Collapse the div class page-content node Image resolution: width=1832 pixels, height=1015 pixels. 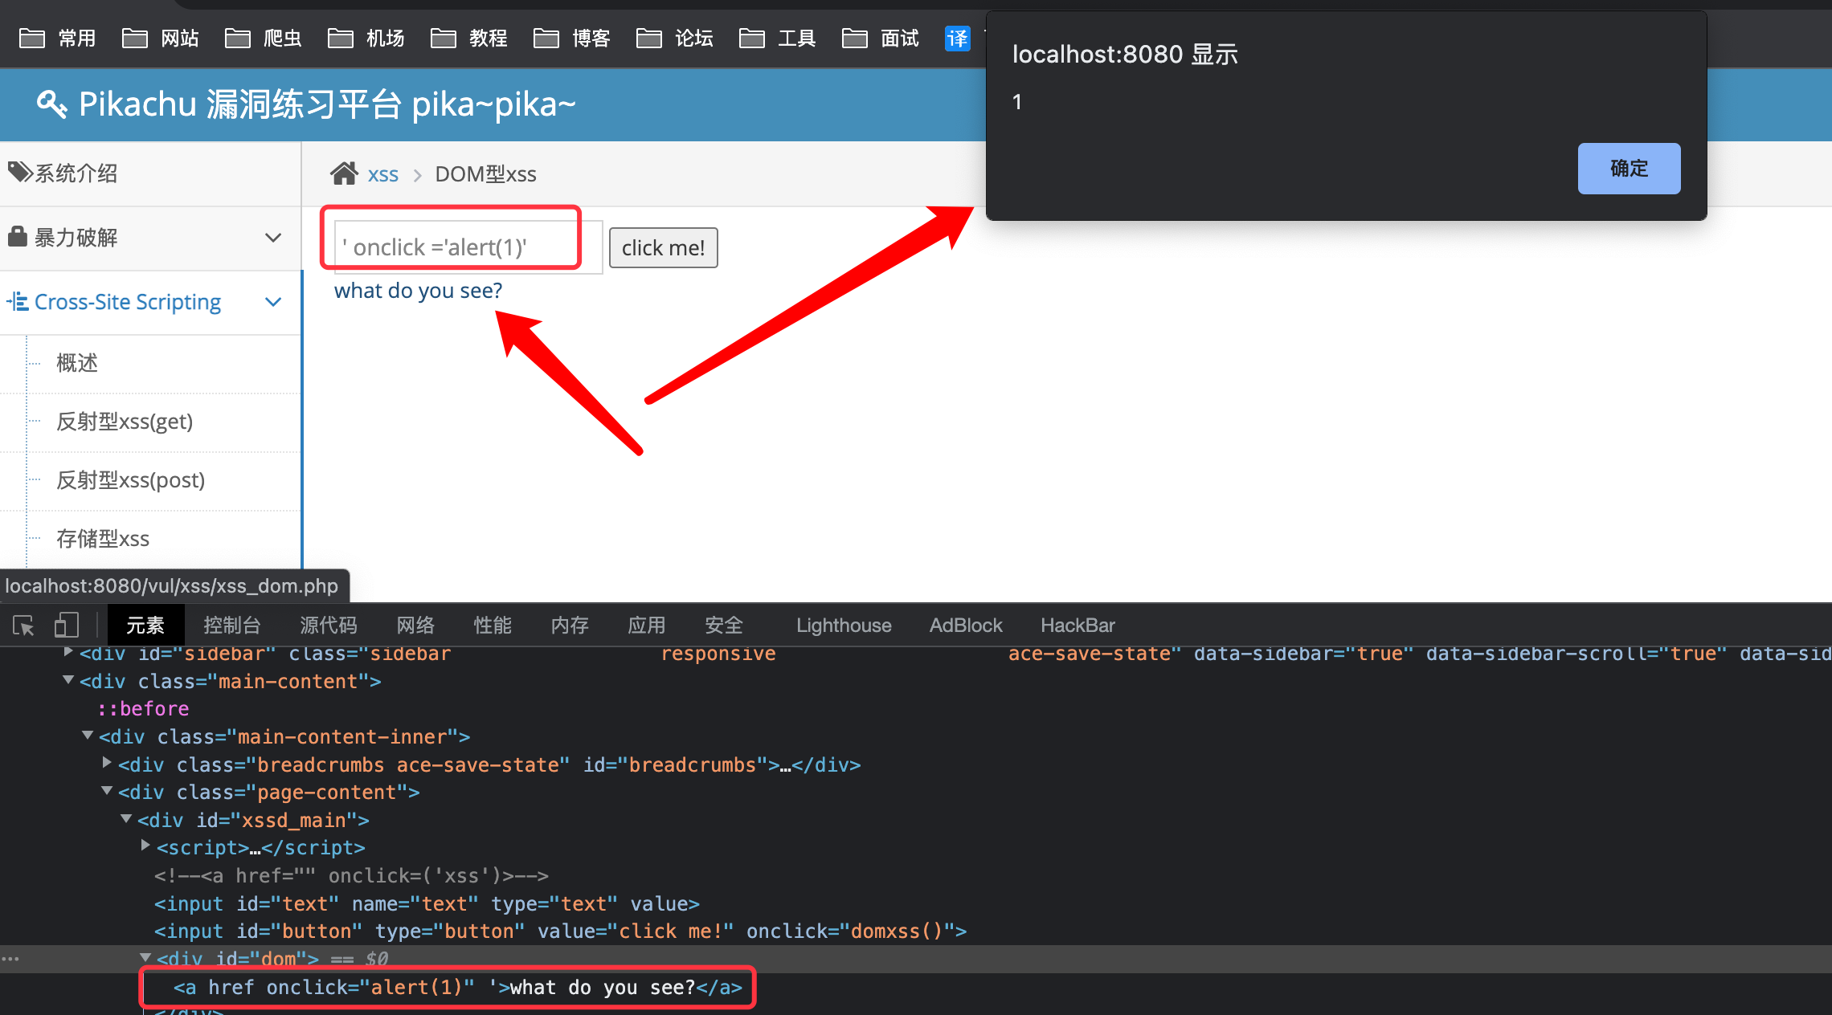coord(107,790)
